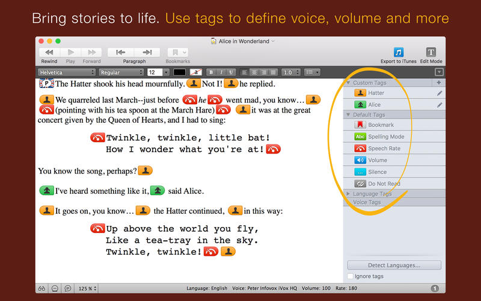Toggle the Edit Mode button
The height and width of the screenshot is (301, 481).
click(x=430, y=52)
